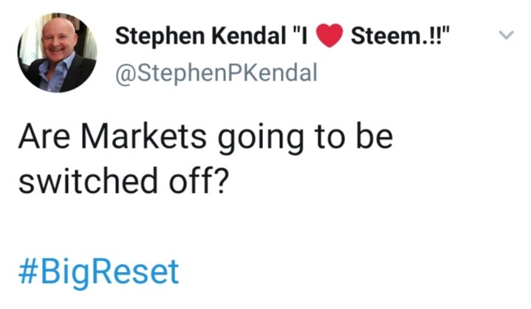Click the "switched off?" line of the tweet
The height and width of the screenshot is (309, 531).
click(x=123, y=181)
